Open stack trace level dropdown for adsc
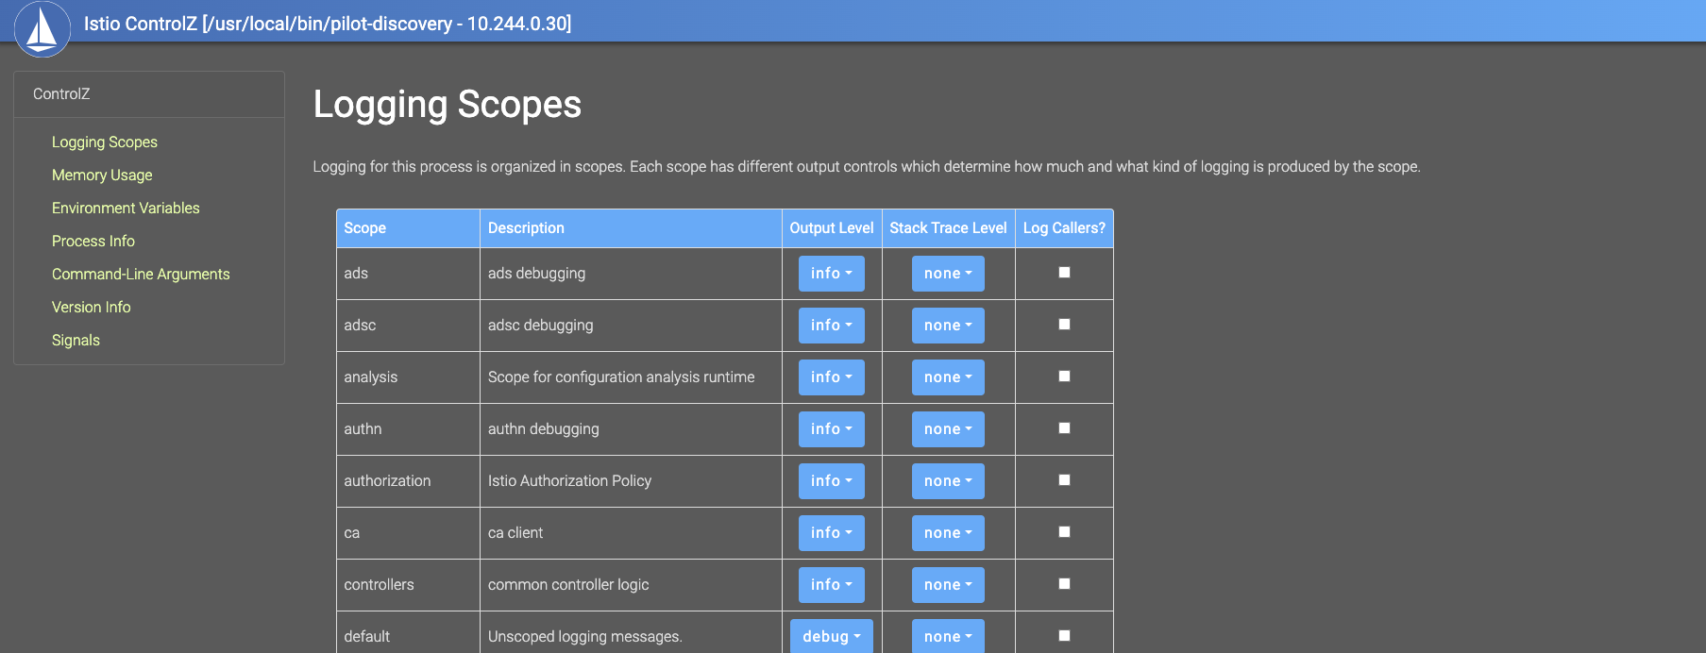The width and height of the screenshot is (1706, 653). click(948, 326)
